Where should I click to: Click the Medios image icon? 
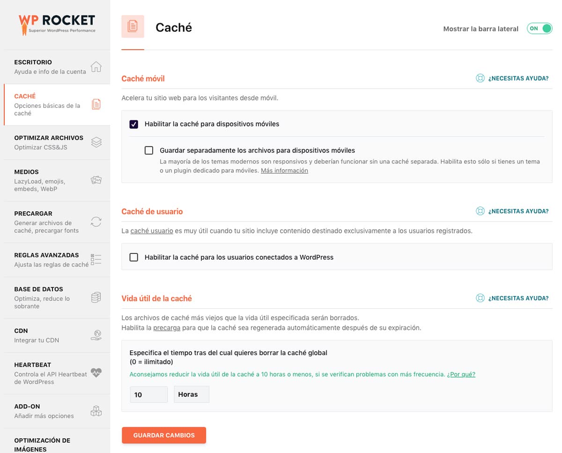[96, 180]
